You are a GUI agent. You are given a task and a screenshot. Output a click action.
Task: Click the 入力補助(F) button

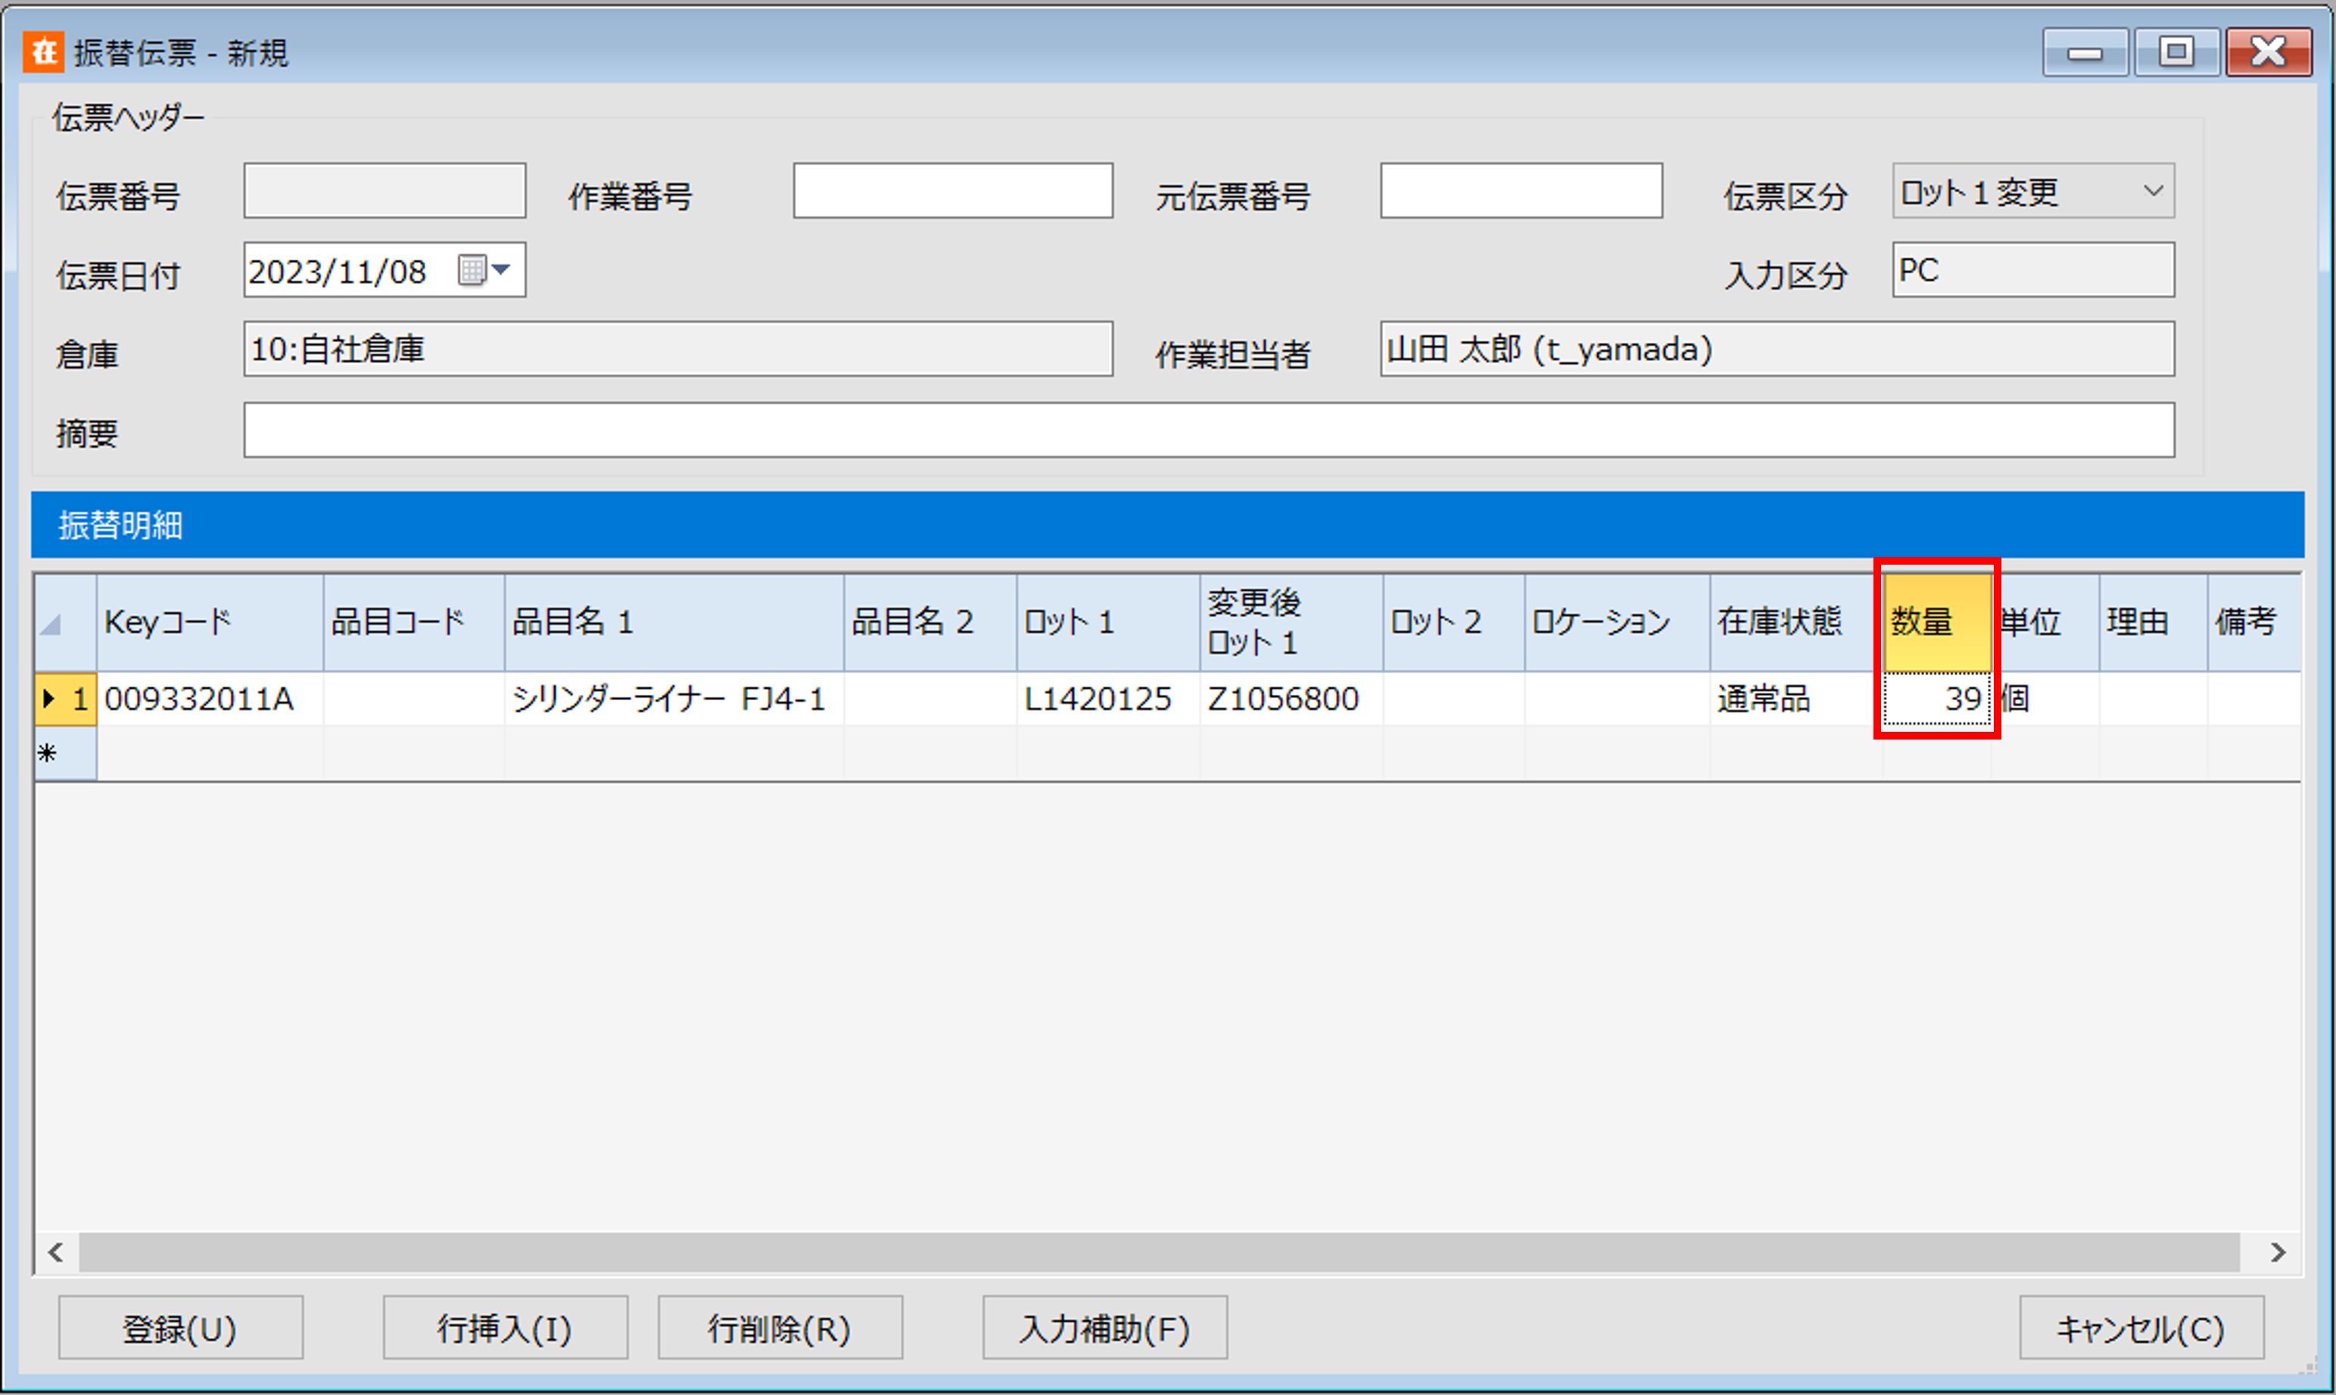click(1104, 1328)
